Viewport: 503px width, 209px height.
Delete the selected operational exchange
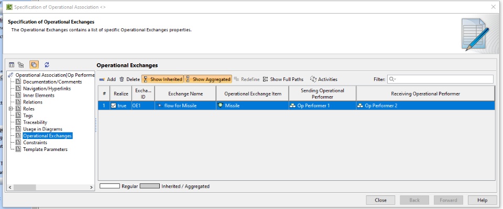129,79
